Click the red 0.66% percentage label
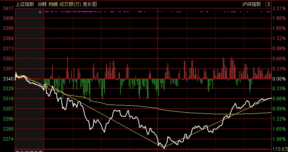Image resolution: width=288 pixels, height=152 pixels. tap(279, 59)
